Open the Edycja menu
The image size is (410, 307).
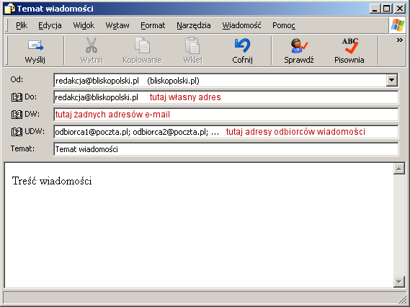pos(50,25)
